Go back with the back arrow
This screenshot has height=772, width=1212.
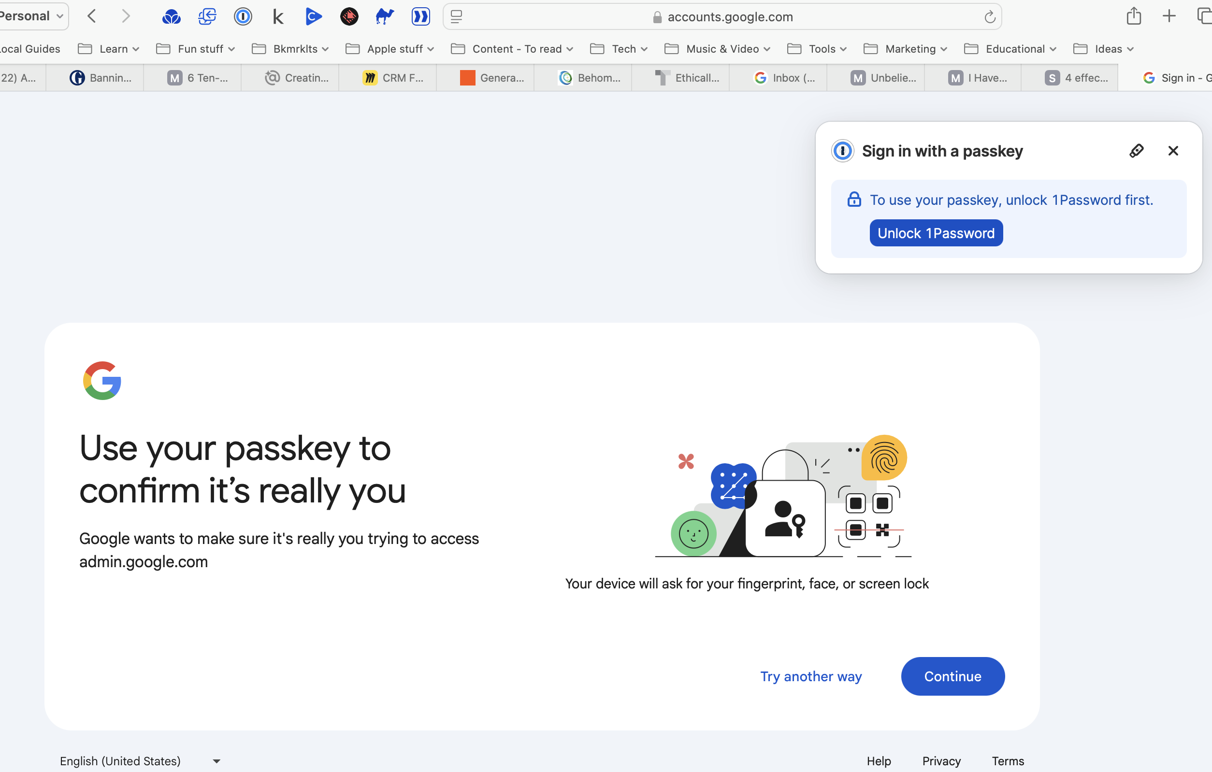[92, 16]
